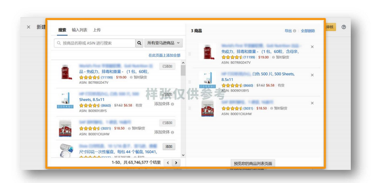Screen dimensions: 373x183
Task: Go to previous results page arrow
Action: coord(168,163)
